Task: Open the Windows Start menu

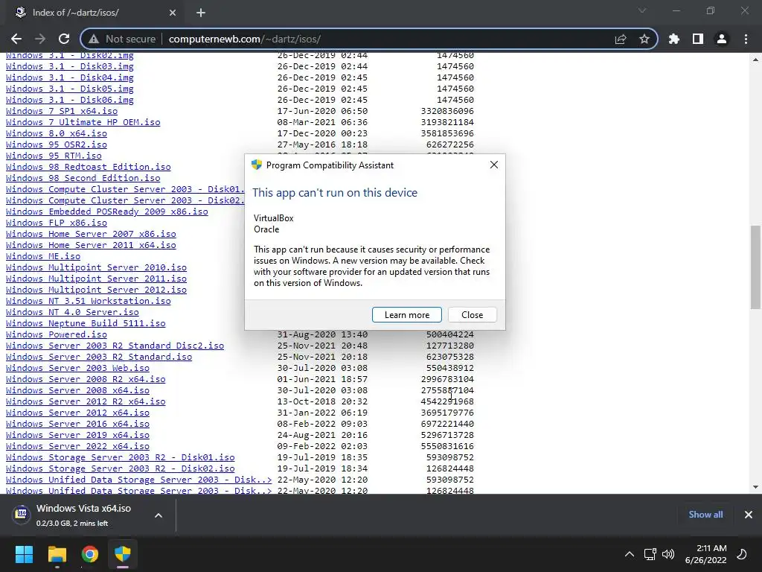Action: pyautogui.click(x=24, y=554)
